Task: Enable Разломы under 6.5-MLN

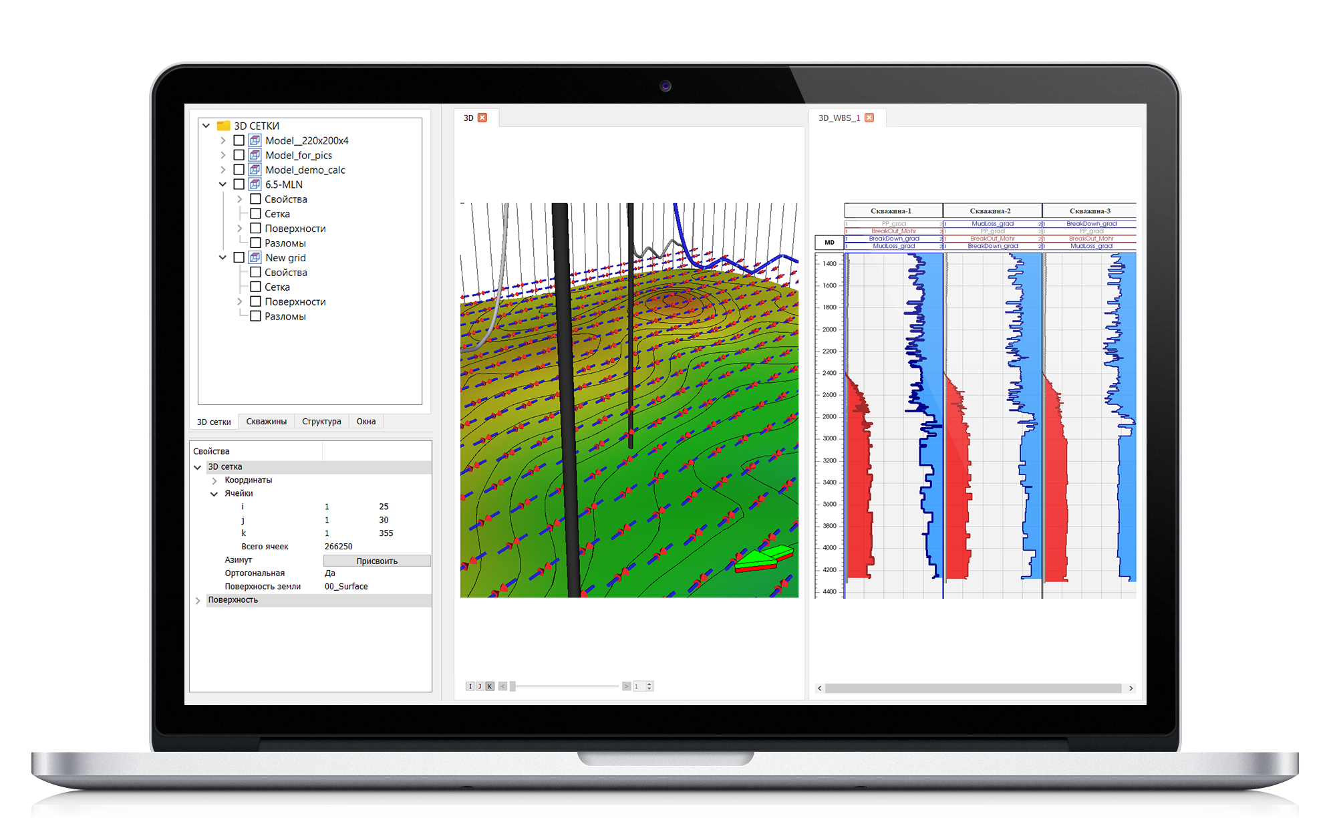Action: (x=255, y=243)
